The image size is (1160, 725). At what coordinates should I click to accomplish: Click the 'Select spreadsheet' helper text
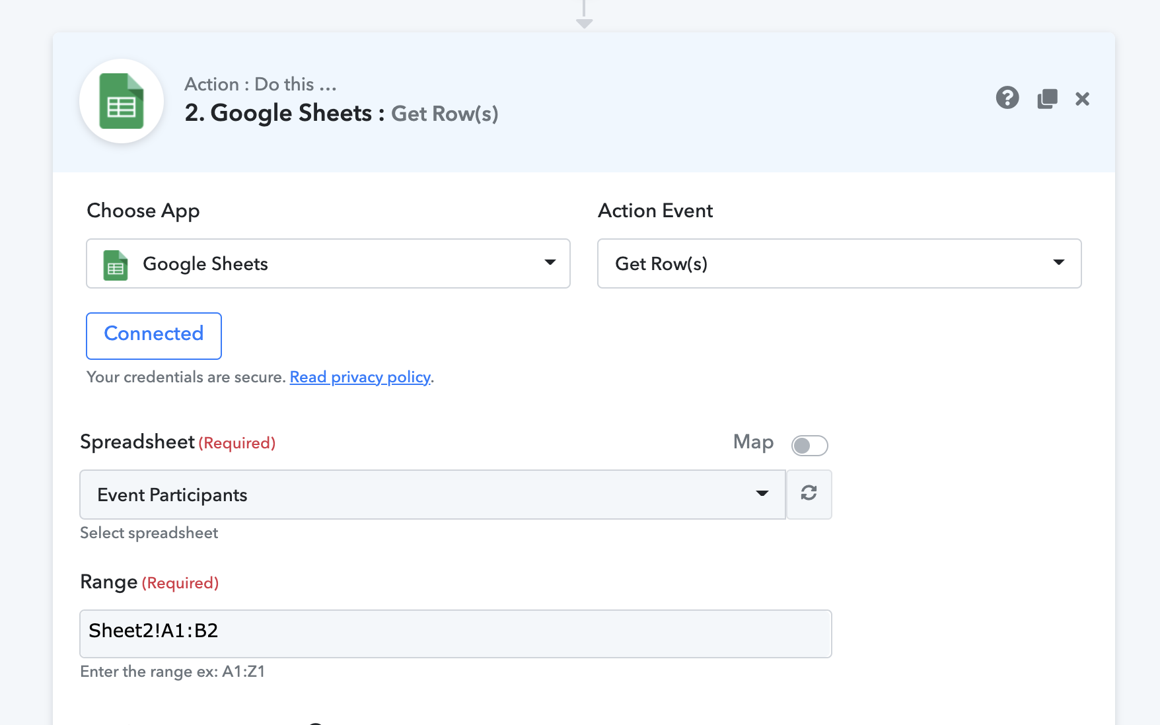(149, 533)
